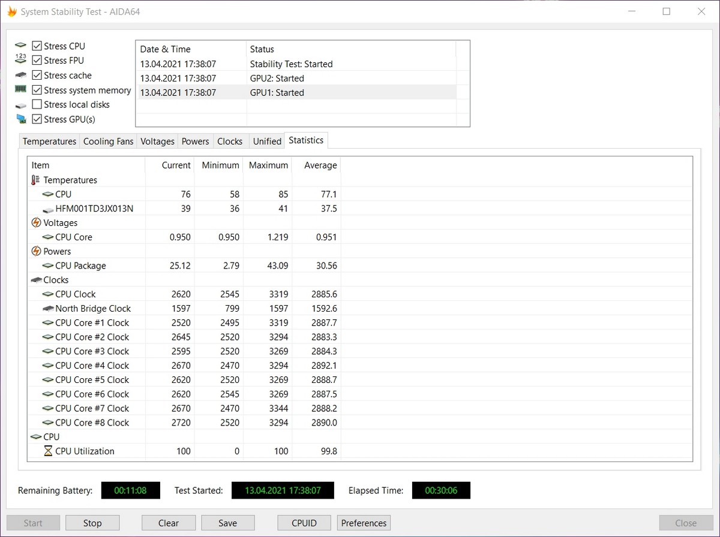Click the Status column header in log
The height and width of the screenshot is (537, 720).
pos(351,49)
